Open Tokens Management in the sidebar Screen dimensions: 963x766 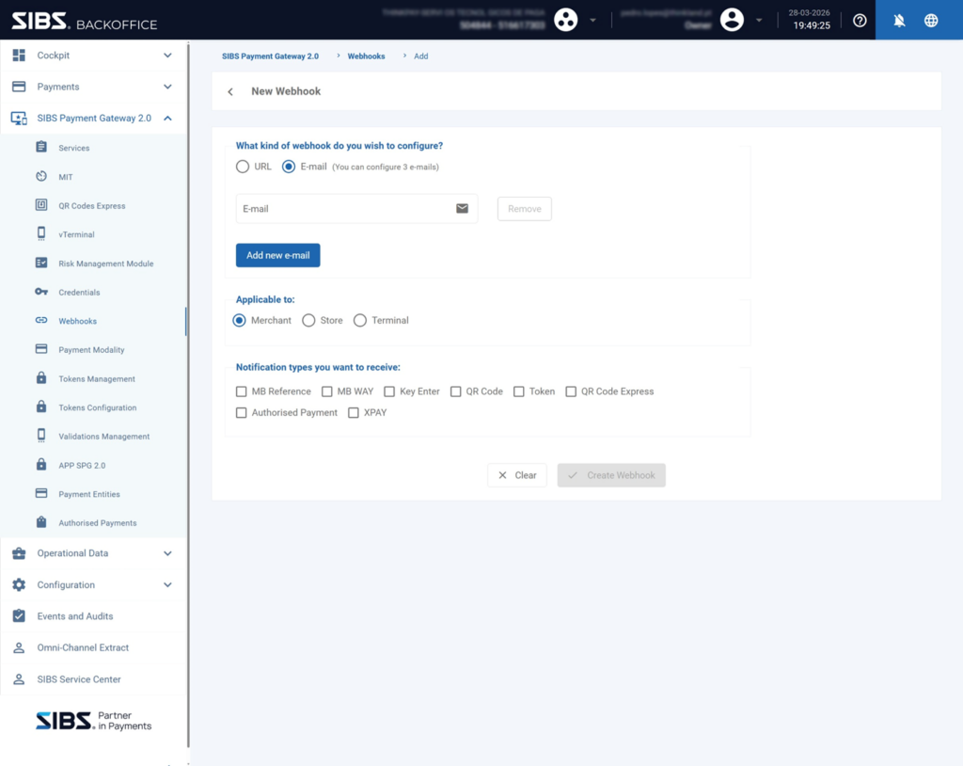click(x=96, y=379)
